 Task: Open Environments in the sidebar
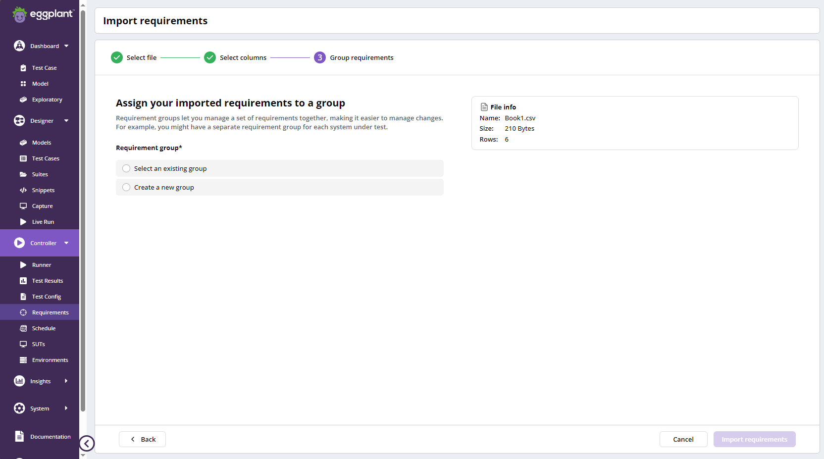click(x=50, y=360)
